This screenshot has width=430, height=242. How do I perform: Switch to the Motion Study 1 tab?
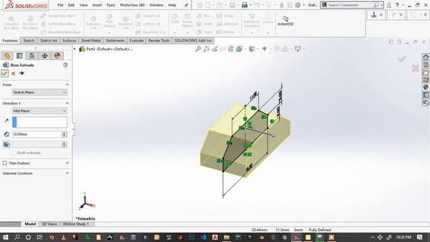[76, 224]
